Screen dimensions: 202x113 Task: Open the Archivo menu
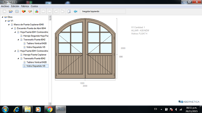click(5, 6)
